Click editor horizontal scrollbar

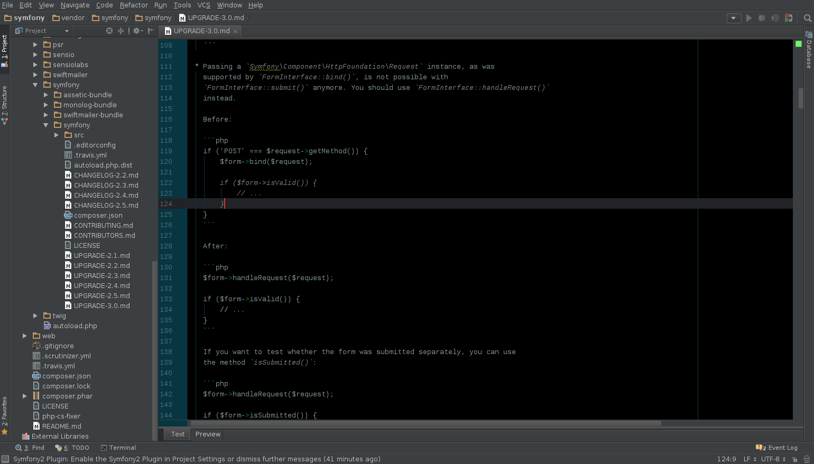point(425,423)
